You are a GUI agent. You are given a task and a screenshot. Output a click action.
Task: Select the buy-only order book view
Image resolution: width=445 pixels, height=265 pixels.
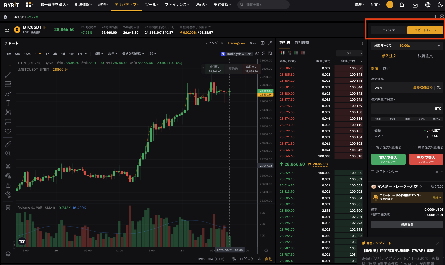pos(296,53)
